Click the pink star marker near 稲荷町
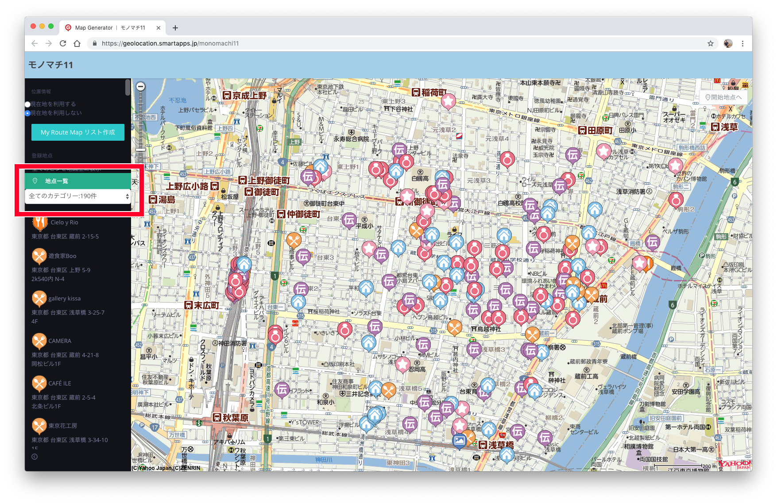The height and width of the screenshot is (504, 777). (448, 101)
